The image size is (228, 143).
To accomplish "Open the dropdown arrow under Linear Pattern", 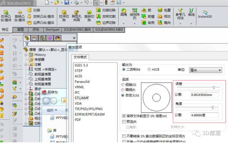I will point(135,24).
